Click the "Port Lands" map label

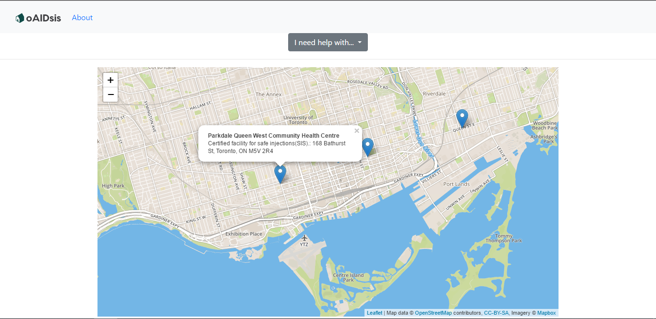pos(457,184)
